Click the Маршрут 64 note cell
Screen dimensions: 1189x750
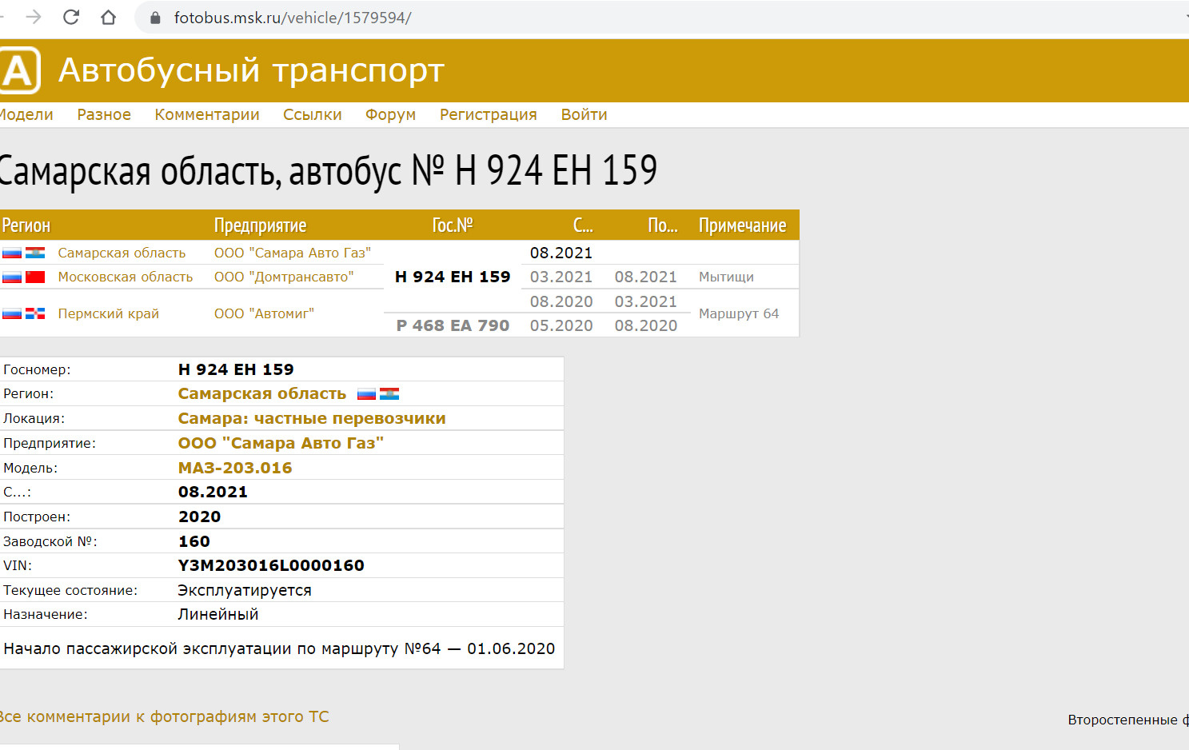739,313
